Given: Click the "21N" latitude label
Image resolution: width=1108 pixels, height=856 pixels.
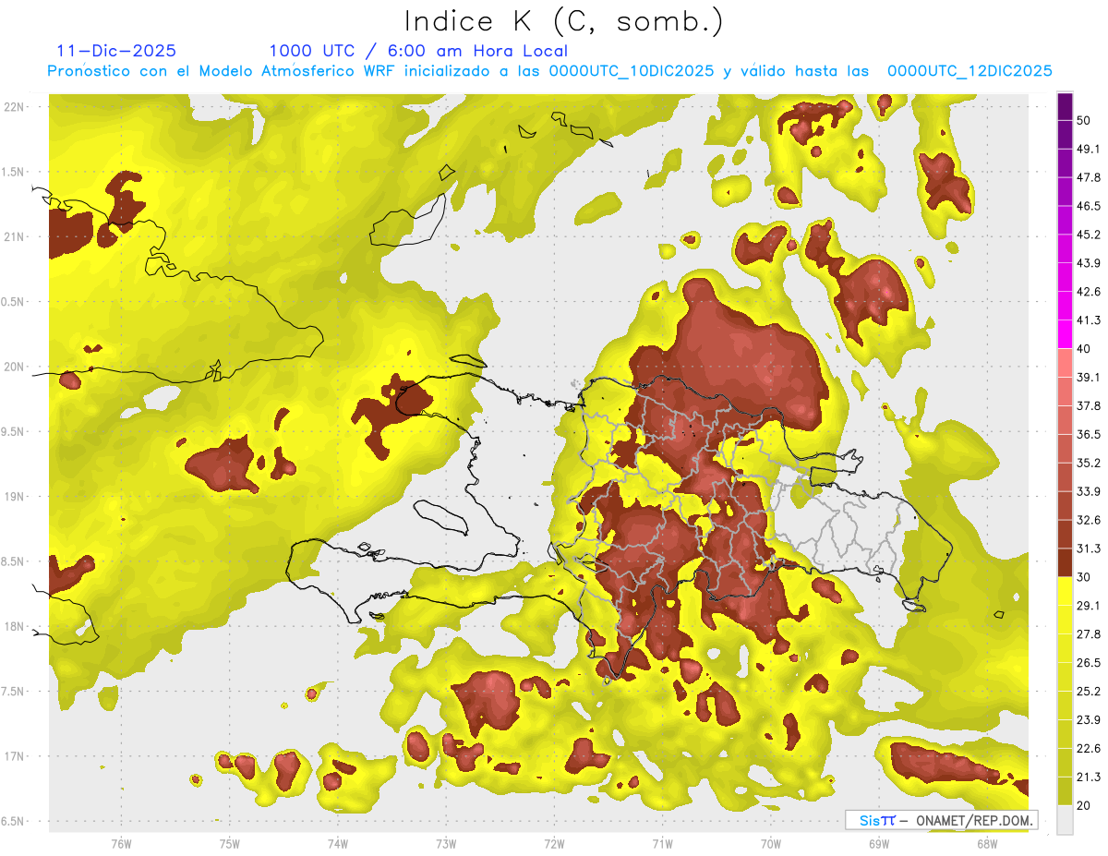Looking at the screenshot, I should [16, 236].
